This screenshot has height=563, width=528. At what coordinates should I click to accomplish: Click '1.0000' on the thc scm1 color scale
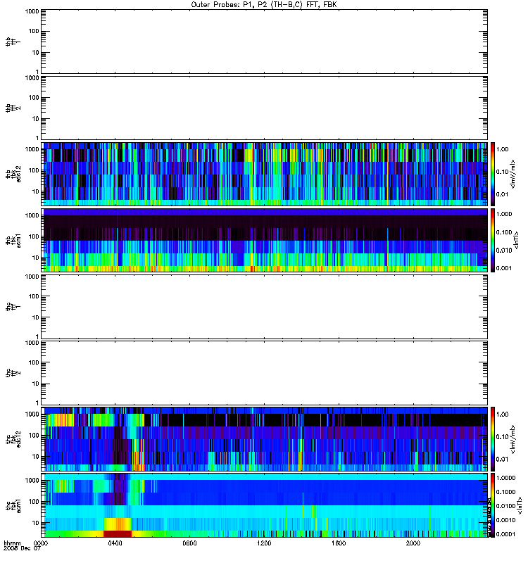coord(505,478)
